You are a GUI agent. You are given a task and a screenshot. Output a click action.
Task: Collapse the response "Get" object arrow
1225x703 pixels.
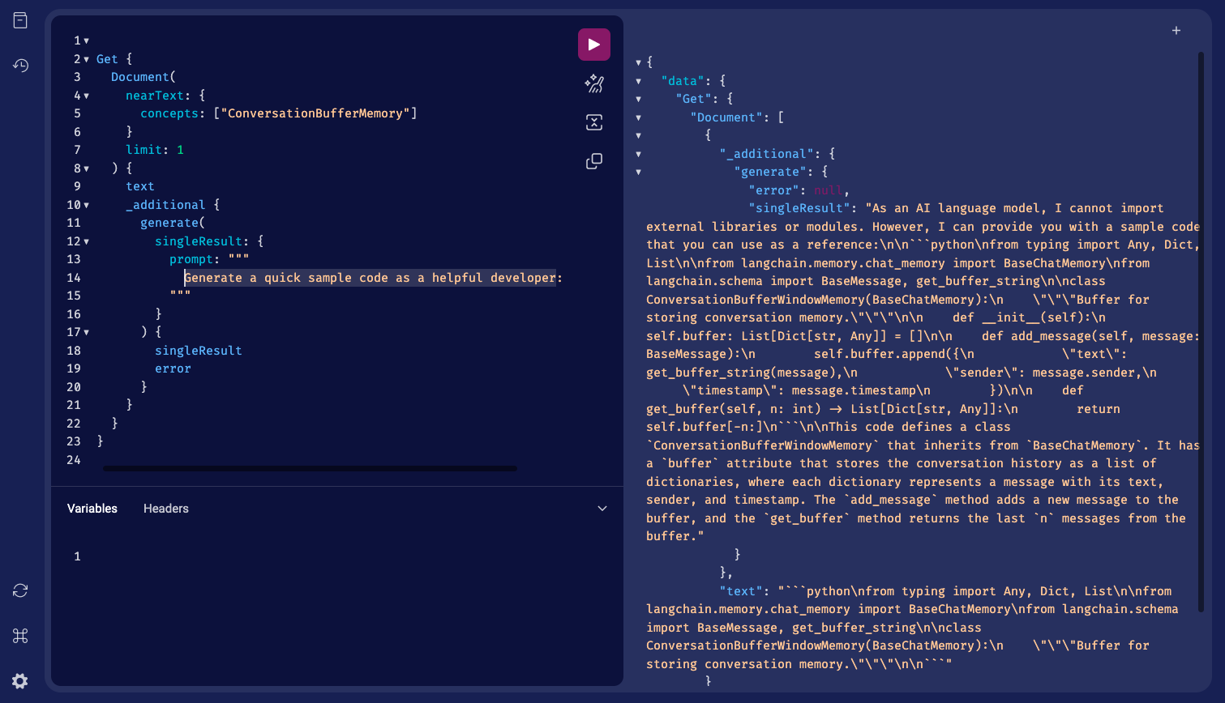(639, 99)
